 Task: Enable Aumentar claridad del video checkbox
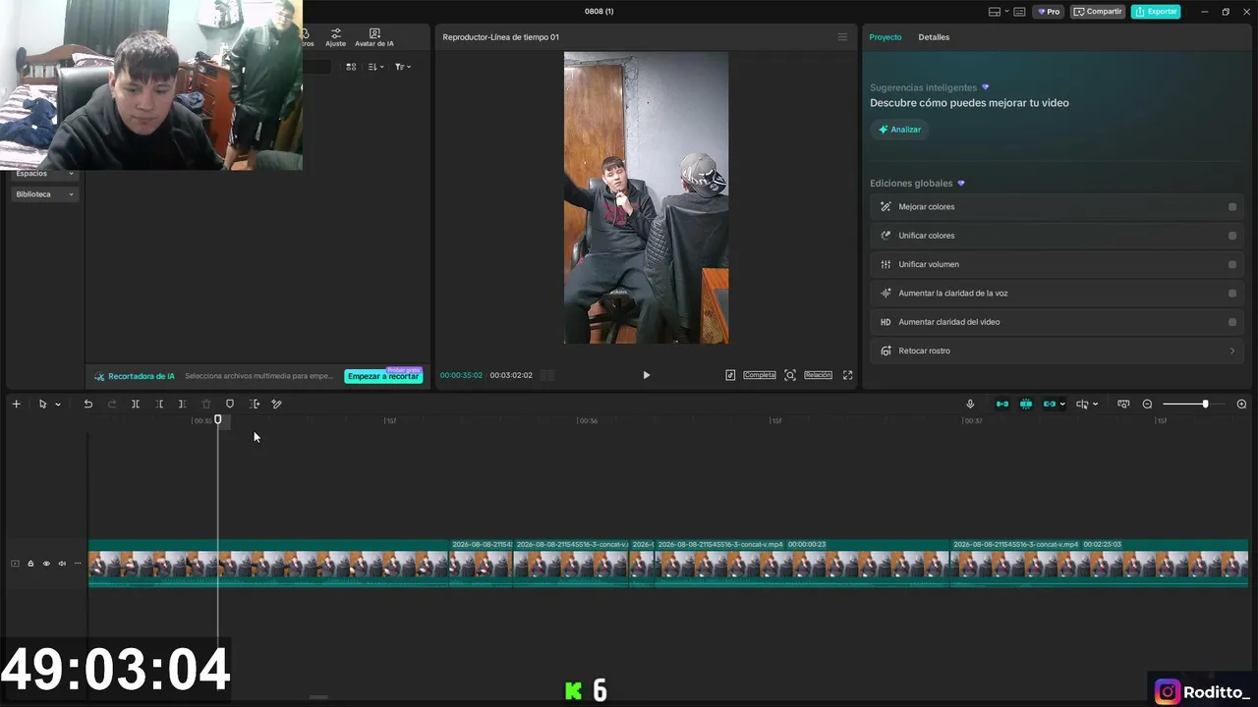click(x=1232, y=322)
